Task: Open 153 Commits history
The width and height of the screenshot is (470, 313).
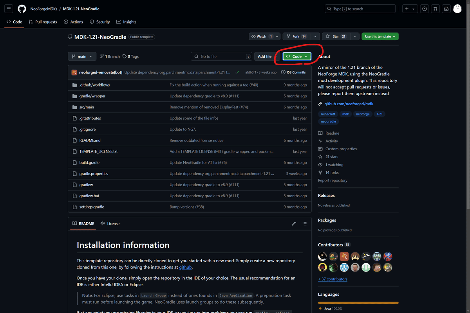Action: [x=293, y=72]
